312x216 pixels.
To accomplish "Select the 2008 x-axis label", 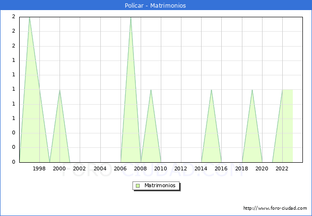I will 140,168.
